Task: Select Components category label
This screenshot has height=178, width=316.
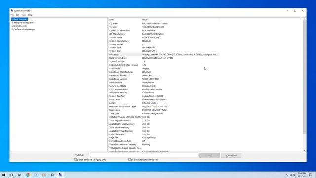Action: coord(20,26)
